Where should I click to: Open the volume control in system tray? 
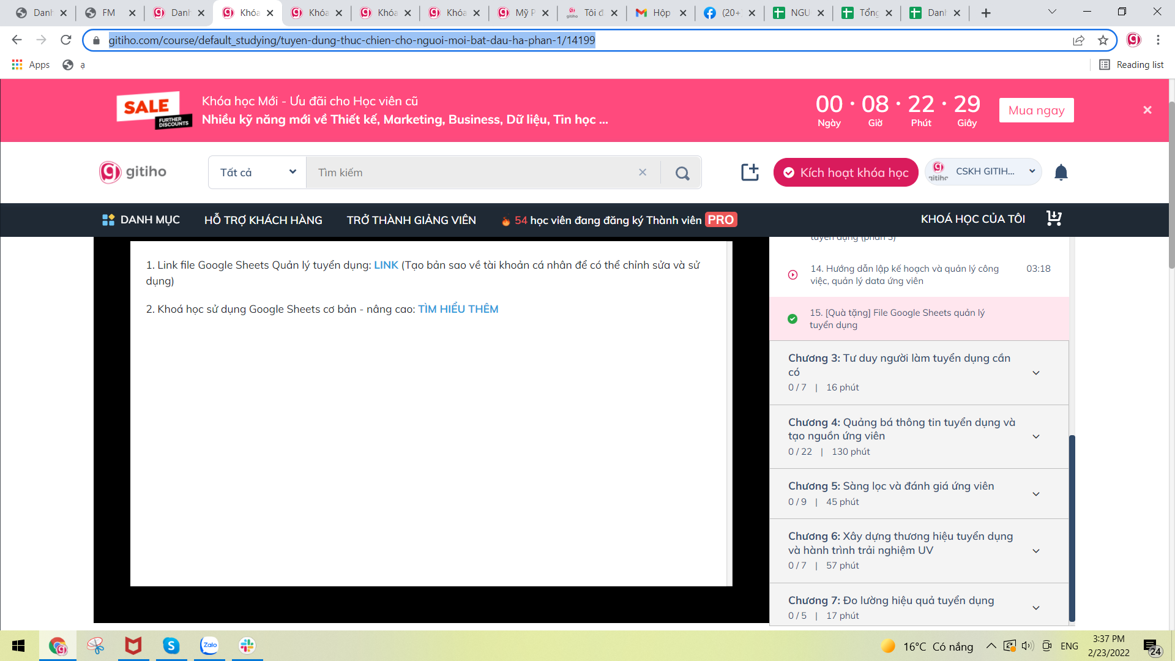point(1028,646)
